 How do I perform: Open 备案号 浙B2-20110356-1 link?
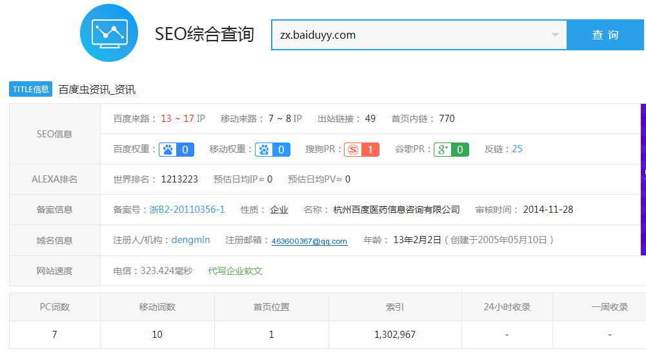coord(187,210)
